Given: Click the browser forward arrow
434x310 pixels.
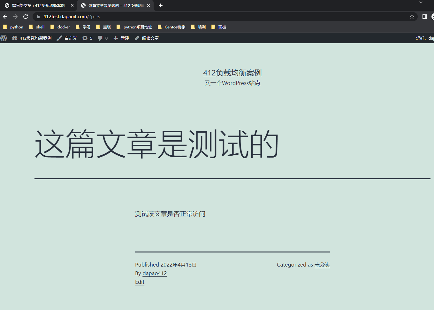Looking at the screenshot, I should click(15, 17).
